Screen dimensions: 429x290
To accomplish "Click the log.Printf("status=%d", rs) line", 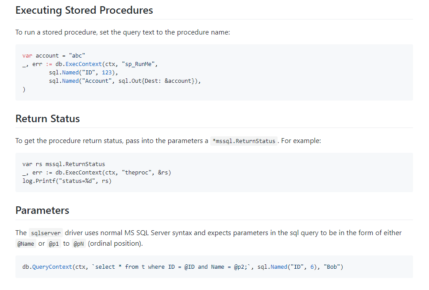I will coord(67,181).
